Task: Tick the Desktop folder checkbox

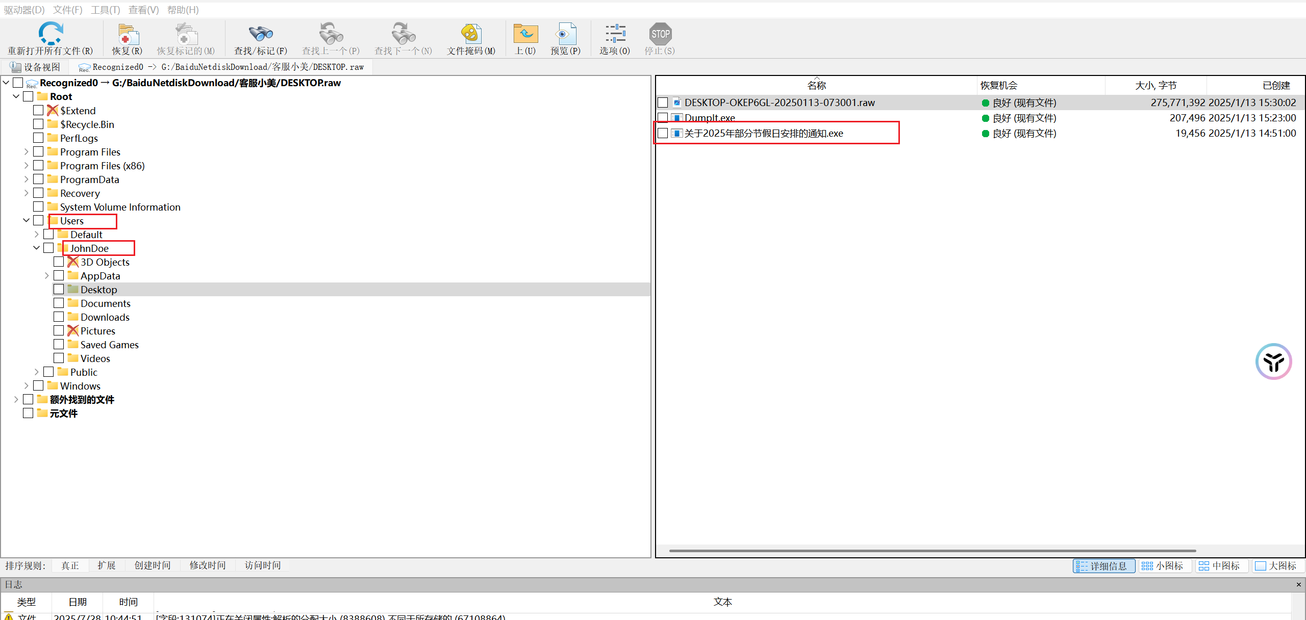Action: 59,289
